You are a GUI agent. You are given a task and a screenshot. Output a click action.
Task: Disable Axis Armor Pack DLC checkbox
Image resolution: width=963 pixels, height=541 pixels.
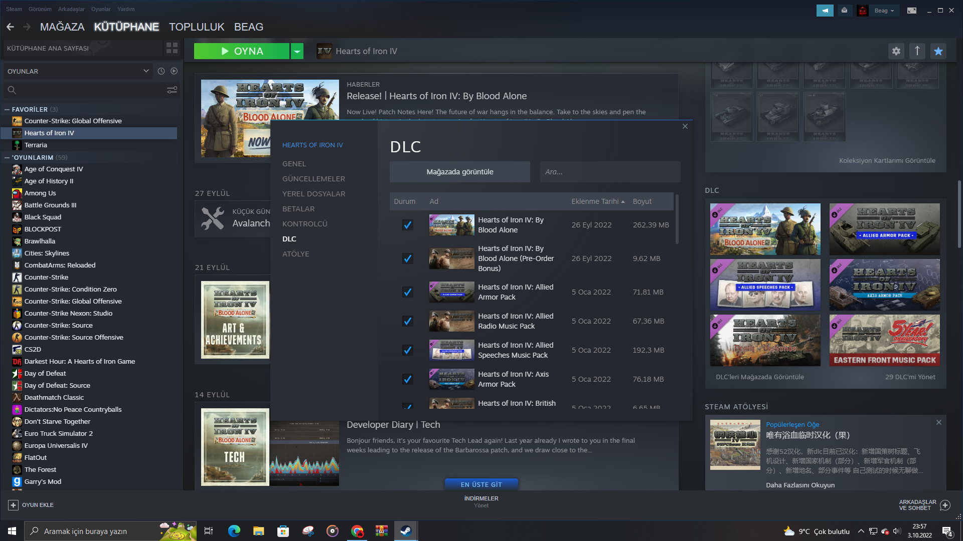[x=408, y=379]
